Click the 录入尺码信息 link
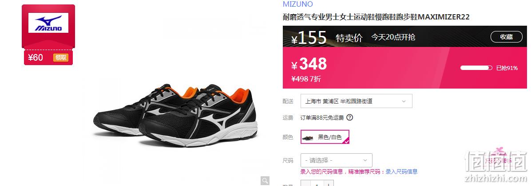This screenshot has width=531, height=186. [x=401, y=172]
